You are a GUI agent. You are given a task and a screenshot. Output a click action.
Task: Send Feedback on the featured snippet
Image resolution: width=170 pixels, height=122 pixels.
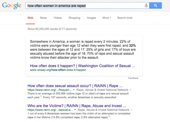(133, 78)
